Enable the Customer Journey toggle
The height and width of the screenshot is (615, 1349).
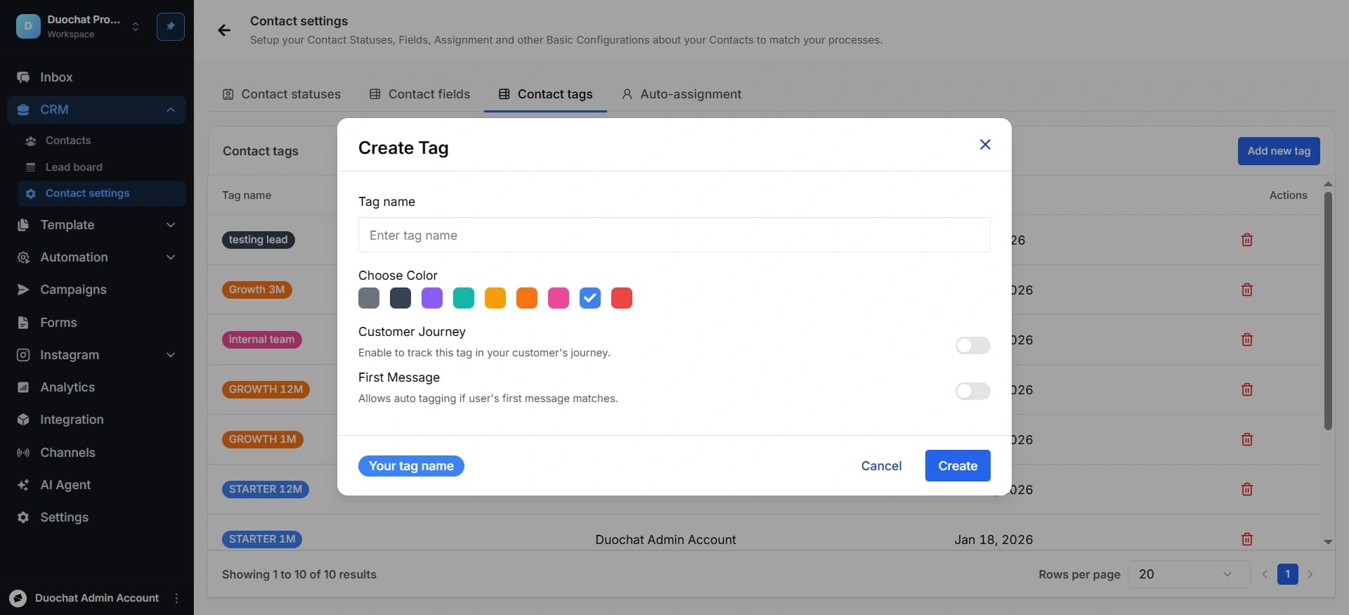coord(973,345)
